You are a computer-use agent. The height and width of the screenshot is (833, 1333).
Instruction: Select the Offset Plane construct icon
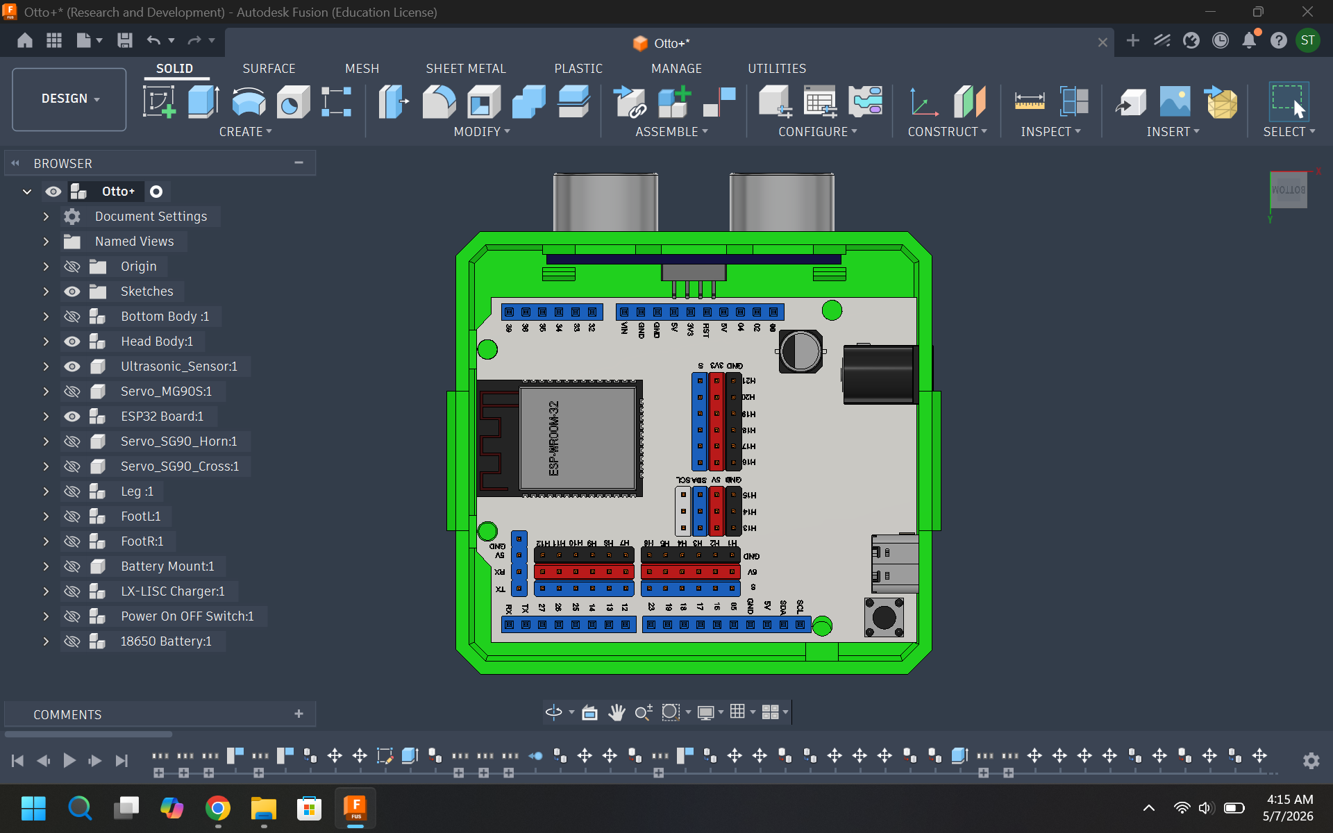click(970, 101)
